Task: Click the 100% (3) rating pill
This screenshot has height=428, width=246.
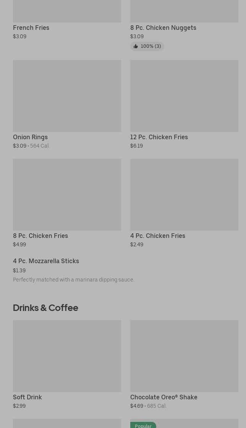Action: click(147, 46)
